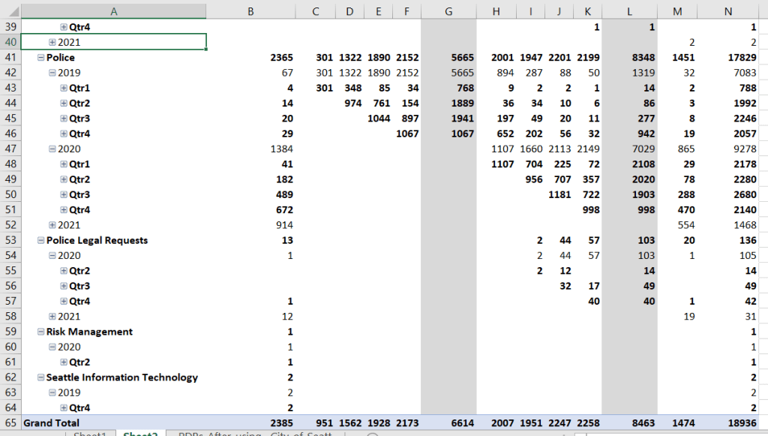This screenshot has height=436, width=768.
Task: Collapse the Seattle Information Technology group
Action: click(x=40, y=377)
